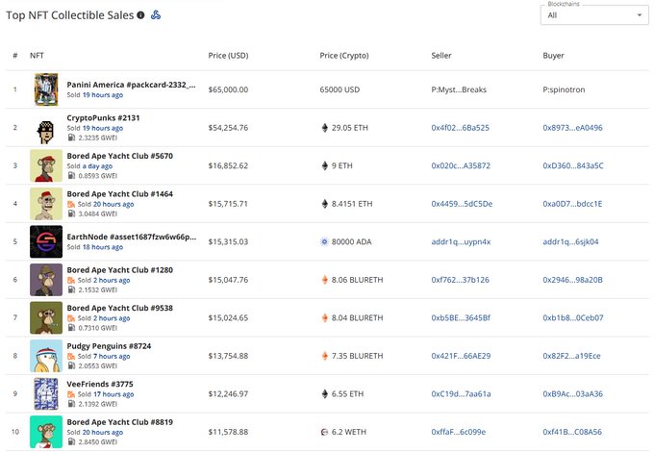Click the gas icon beside 0.7310 GWEI
The image size is (654, 452).
pyautogui.click(x=71, y=328)
